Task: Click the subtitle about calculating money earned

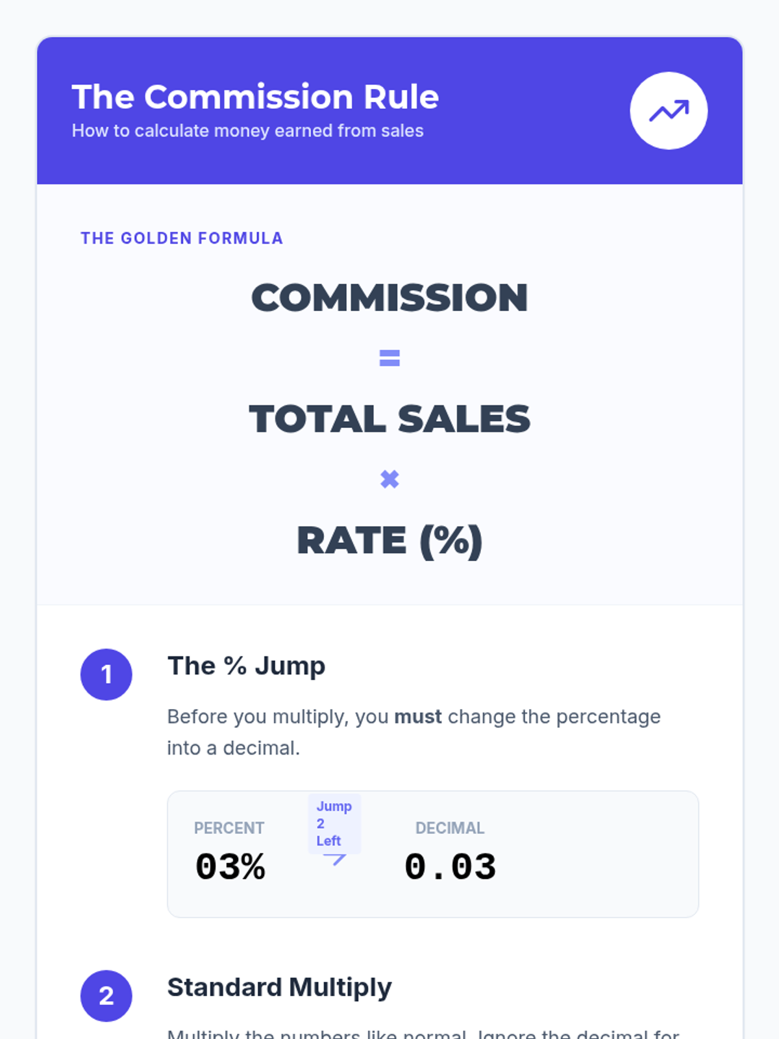Action: pos(247,131)
